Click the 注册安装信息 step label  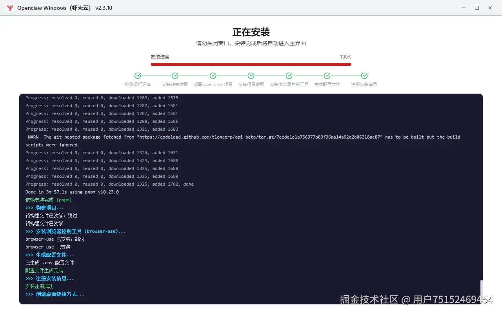point(364,84)
